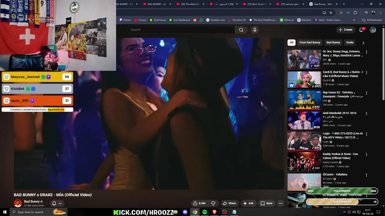The height and width of the screenshot is (216, 385).
Task: Open WhatsApp bookmark icon
Action: coord(201,20)
